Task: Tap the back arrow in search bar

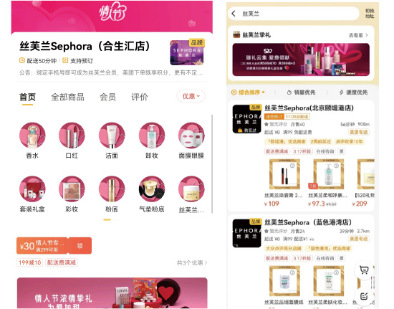Action: pos(234,14)
